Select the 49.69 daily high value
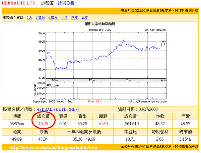Image resolution: width=201 pixels, height=153 pixels. click(17, 139)
